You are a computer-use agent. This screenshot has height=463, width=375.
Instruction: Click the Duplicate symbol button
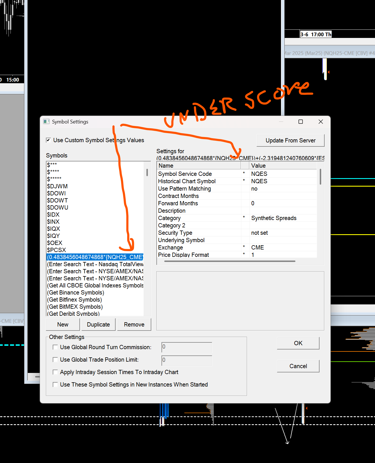(98, 325)
